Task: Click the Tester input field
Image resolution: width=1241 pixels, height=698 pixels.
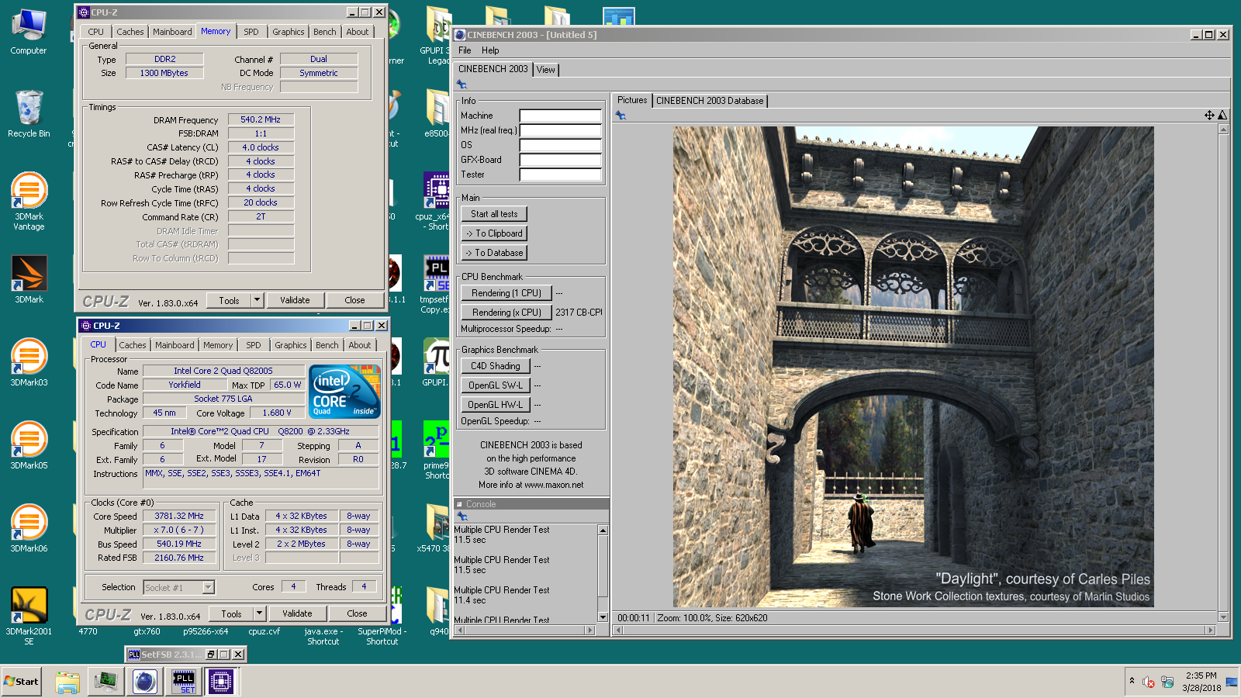Action: pyautogui.click(x=561, y=174)
